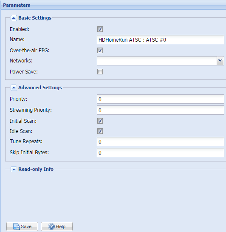
Task: Collapse the Advanced Settings section arrow
Action: point(14,88)
